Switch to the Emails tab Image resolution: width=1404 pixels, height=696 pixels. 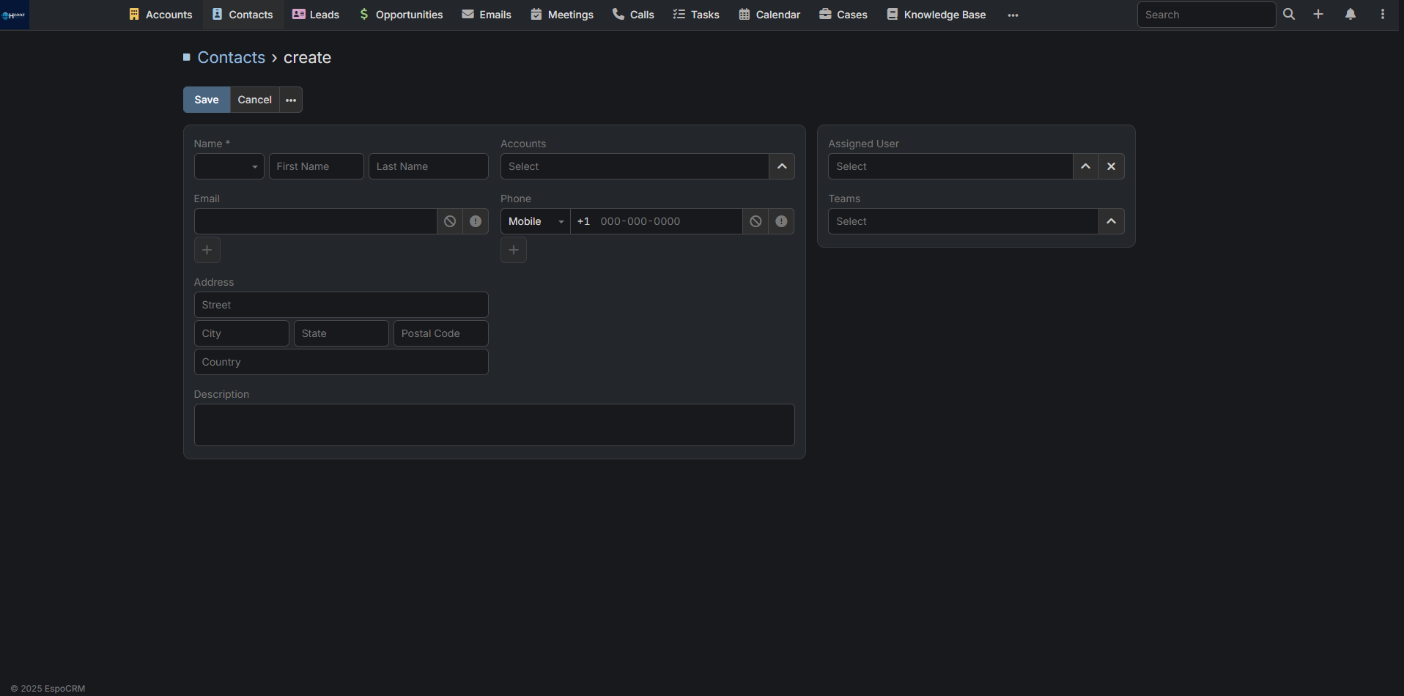pos(487,15)
